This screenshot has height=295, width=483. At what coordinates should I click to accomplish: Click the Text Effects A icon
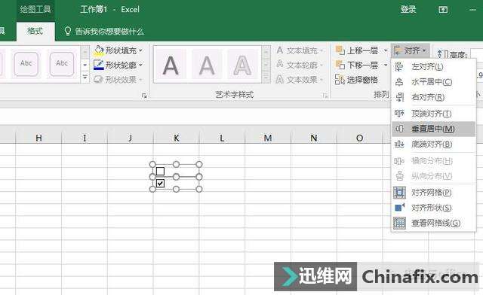pyautogui.click(x=280, y=80)
